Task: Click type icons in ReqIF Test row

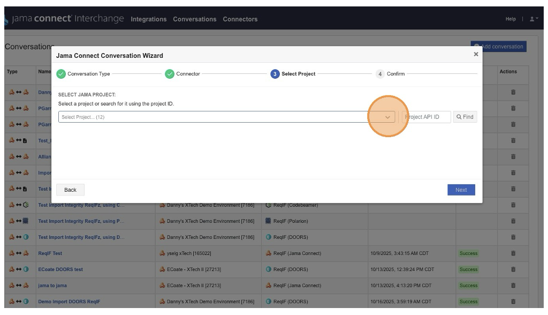Action: (19, 253)
